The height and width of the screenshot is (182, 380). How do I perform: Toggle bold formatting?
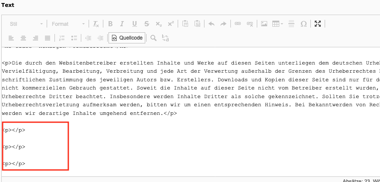(110, 24)
